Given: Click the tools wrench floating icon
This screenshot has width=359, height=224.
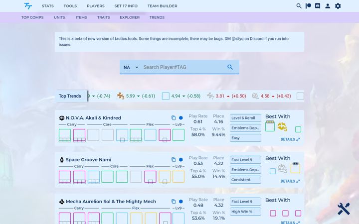Looking at the screenshot, I should (344, 209).
